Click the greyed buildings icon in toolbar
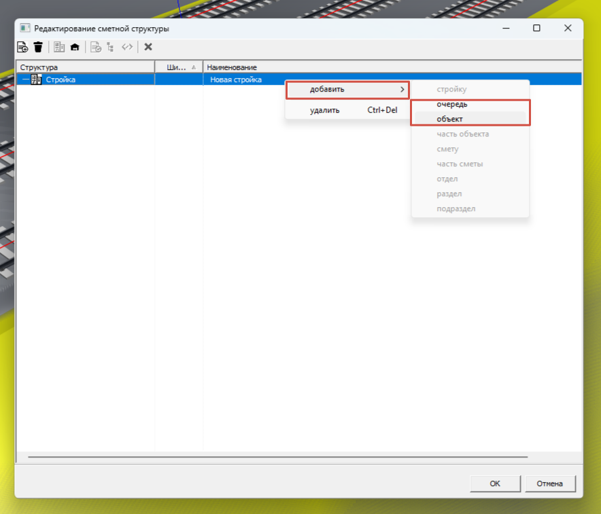This screenshot has width=601, height=514. (59, 47)
